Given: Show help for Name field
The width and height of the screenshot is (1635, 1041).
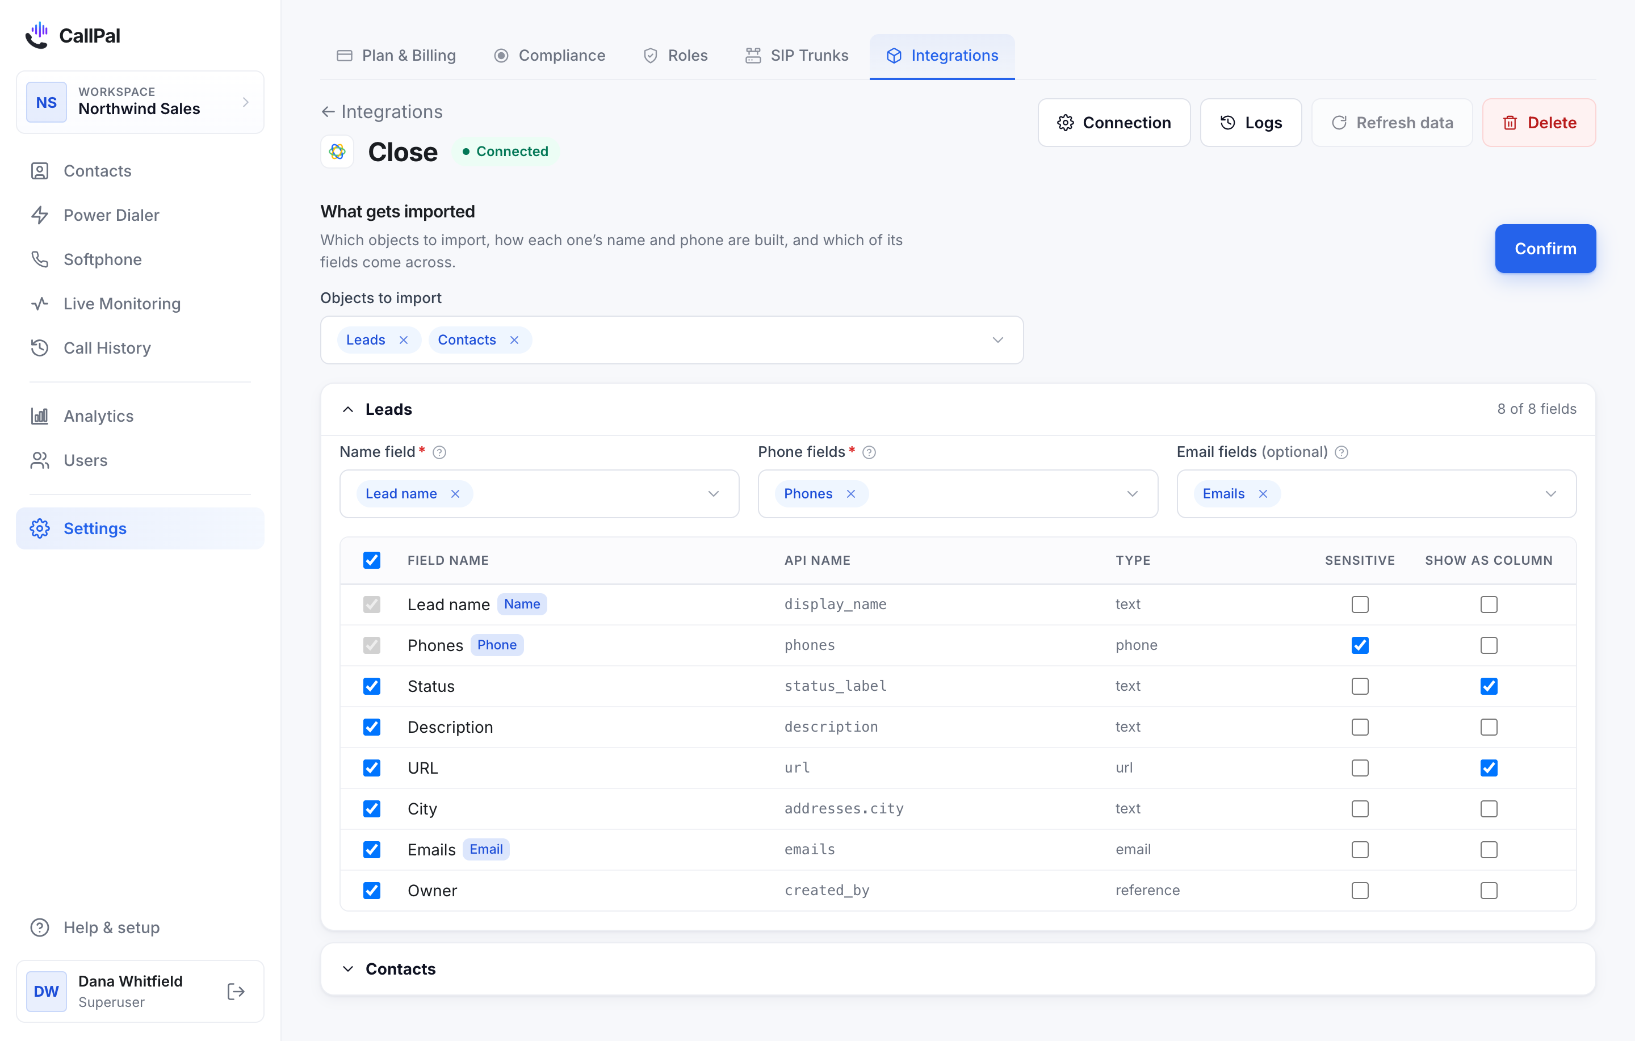Looking at the screenshot, I should (x=439, y=452).
